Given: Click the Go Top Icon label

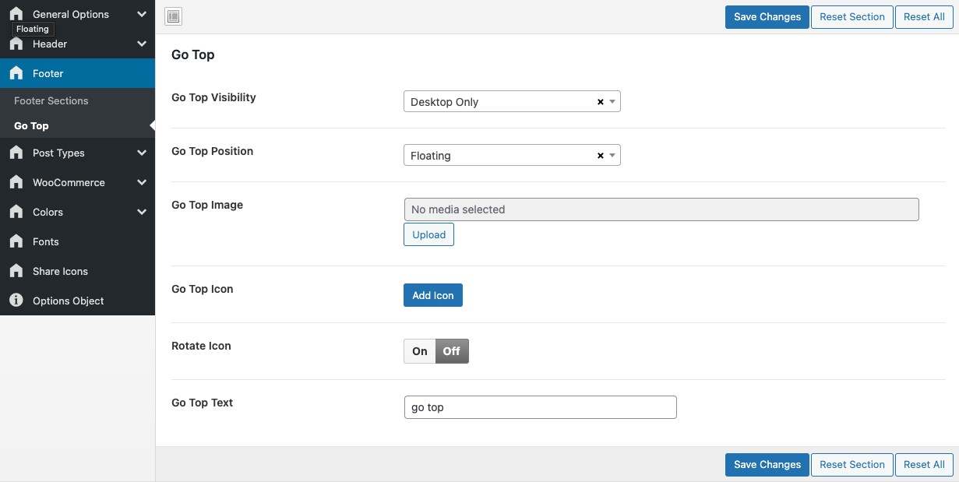Looking at the screenshot, I should pyautogui.click(x=203, y=289).
